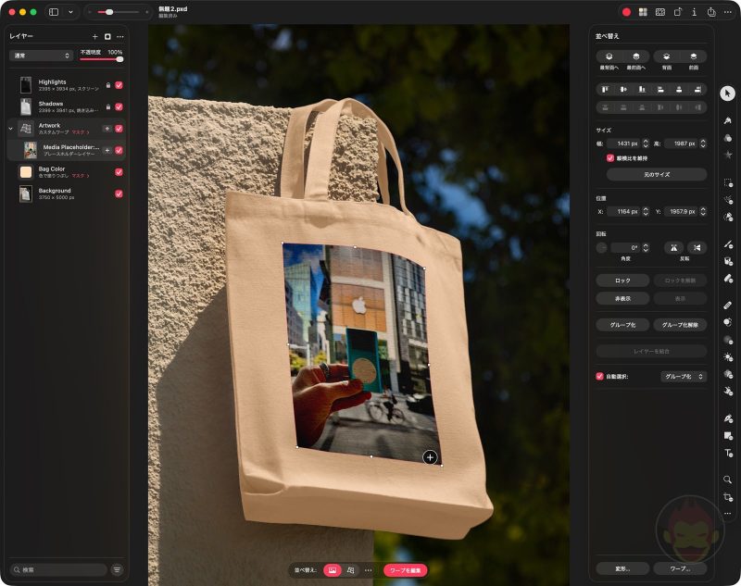Switch to warp mode in the bottom bar
The height and width of the screenshot is (586, 741).
pos(350,569)
